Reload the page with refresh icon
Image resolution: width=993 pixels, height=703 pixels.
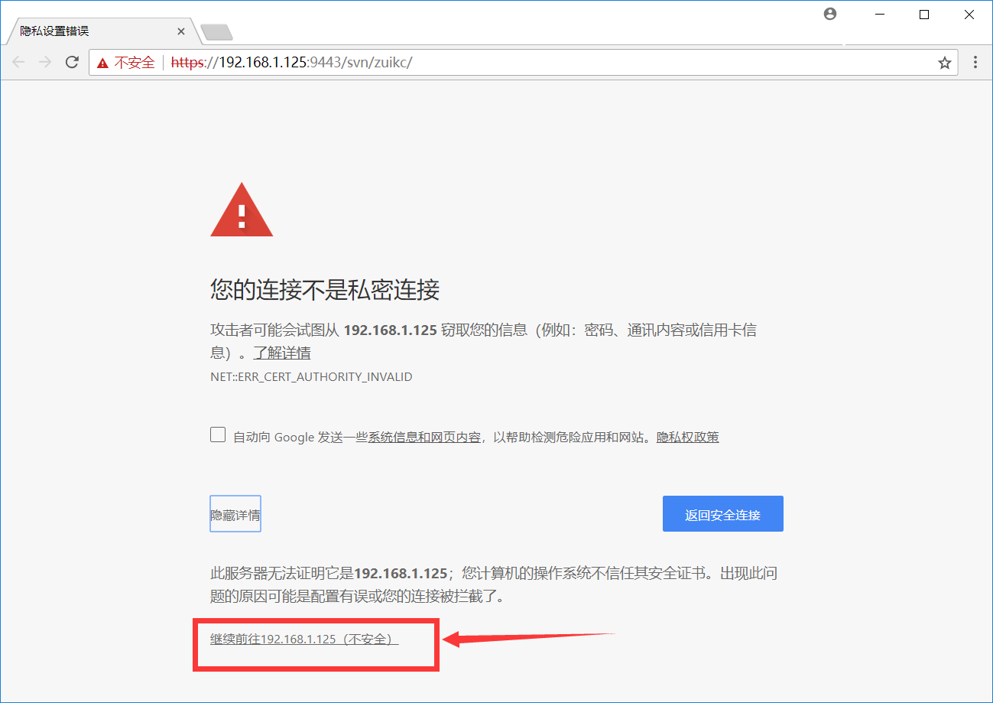(x=72, y=63)
